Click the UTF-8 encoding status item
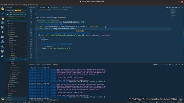 click(x=143, y=102)
